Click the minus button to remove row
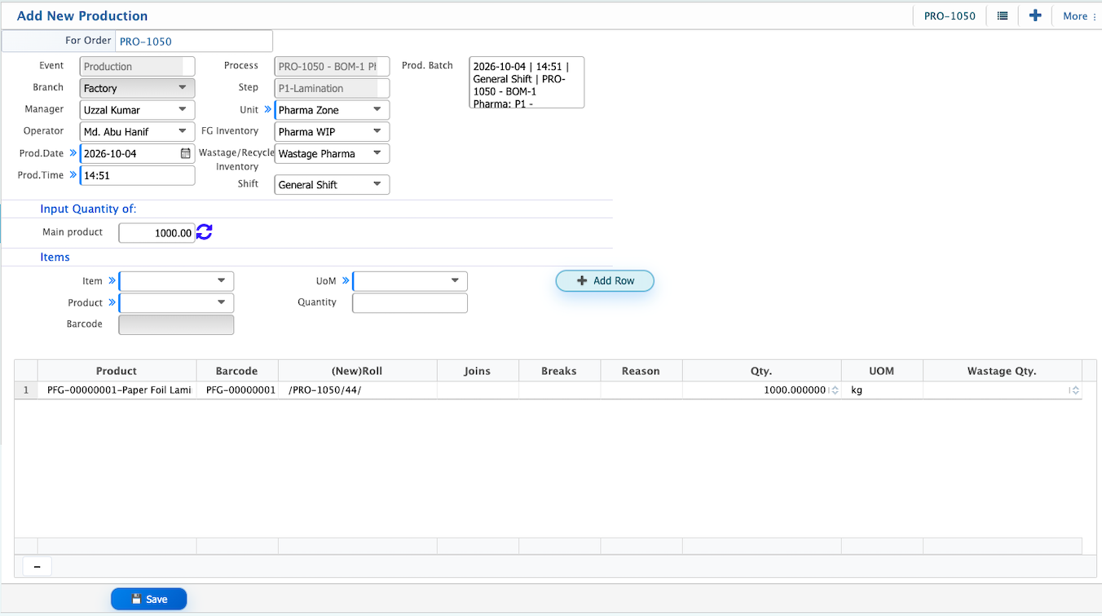Screen dimensions: 1102x616 click(x=37, y=566)
